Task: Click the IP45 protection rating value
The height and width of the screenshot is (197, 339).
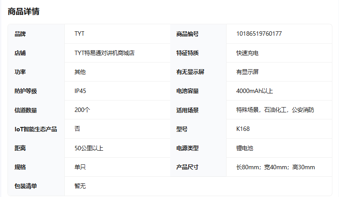Action: (80, 91)
